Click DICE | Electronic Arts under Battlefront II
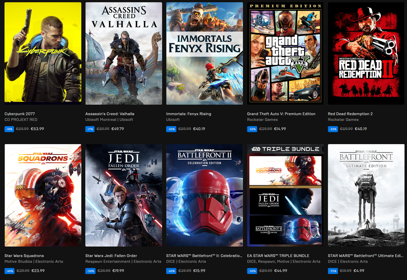Image resolution: width=407 pixels, height=280 pixels. pos(186,261)
